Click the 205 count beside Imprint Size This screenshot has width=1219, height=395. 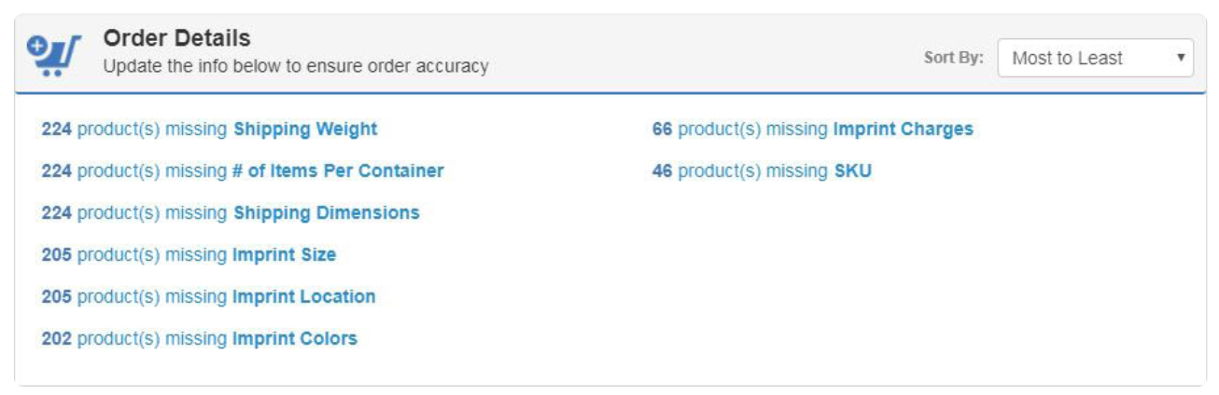[x=56, y=255]
